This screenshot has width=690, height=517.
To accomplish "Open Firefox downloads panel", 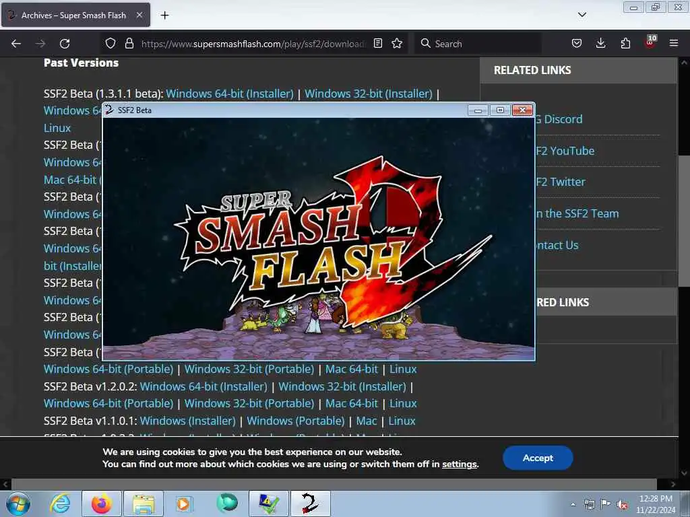I will click(600, 43).
